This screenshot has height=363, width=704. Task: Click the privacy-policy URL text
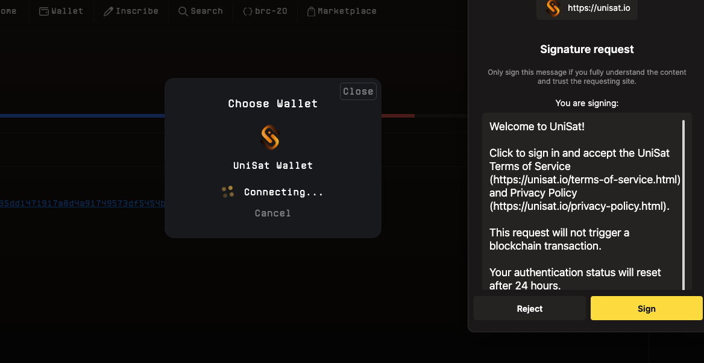580,206
